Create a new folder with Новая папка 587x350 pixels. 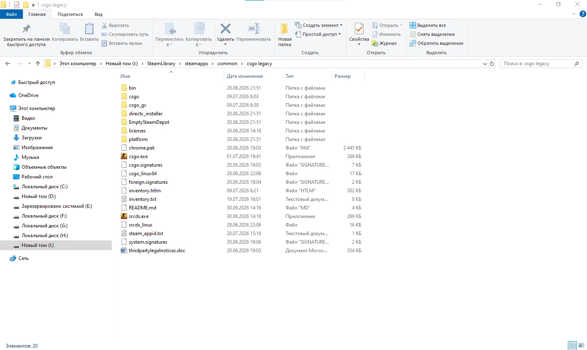pyautogui.click(x=285, y=35)
